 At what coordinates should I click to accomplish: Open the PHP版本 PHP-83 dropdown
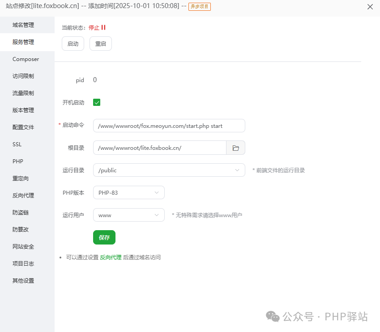pyautogui.click(x=129, y=192)
